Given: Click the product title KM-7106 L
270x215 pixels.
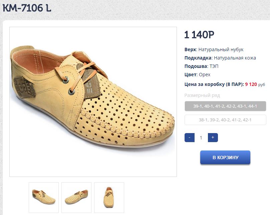Looking at the screenshot, I should (27, 8).
